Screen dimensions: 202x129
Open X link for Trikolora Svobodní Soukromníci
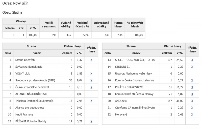pyautogui.click(x=91, y=101)
